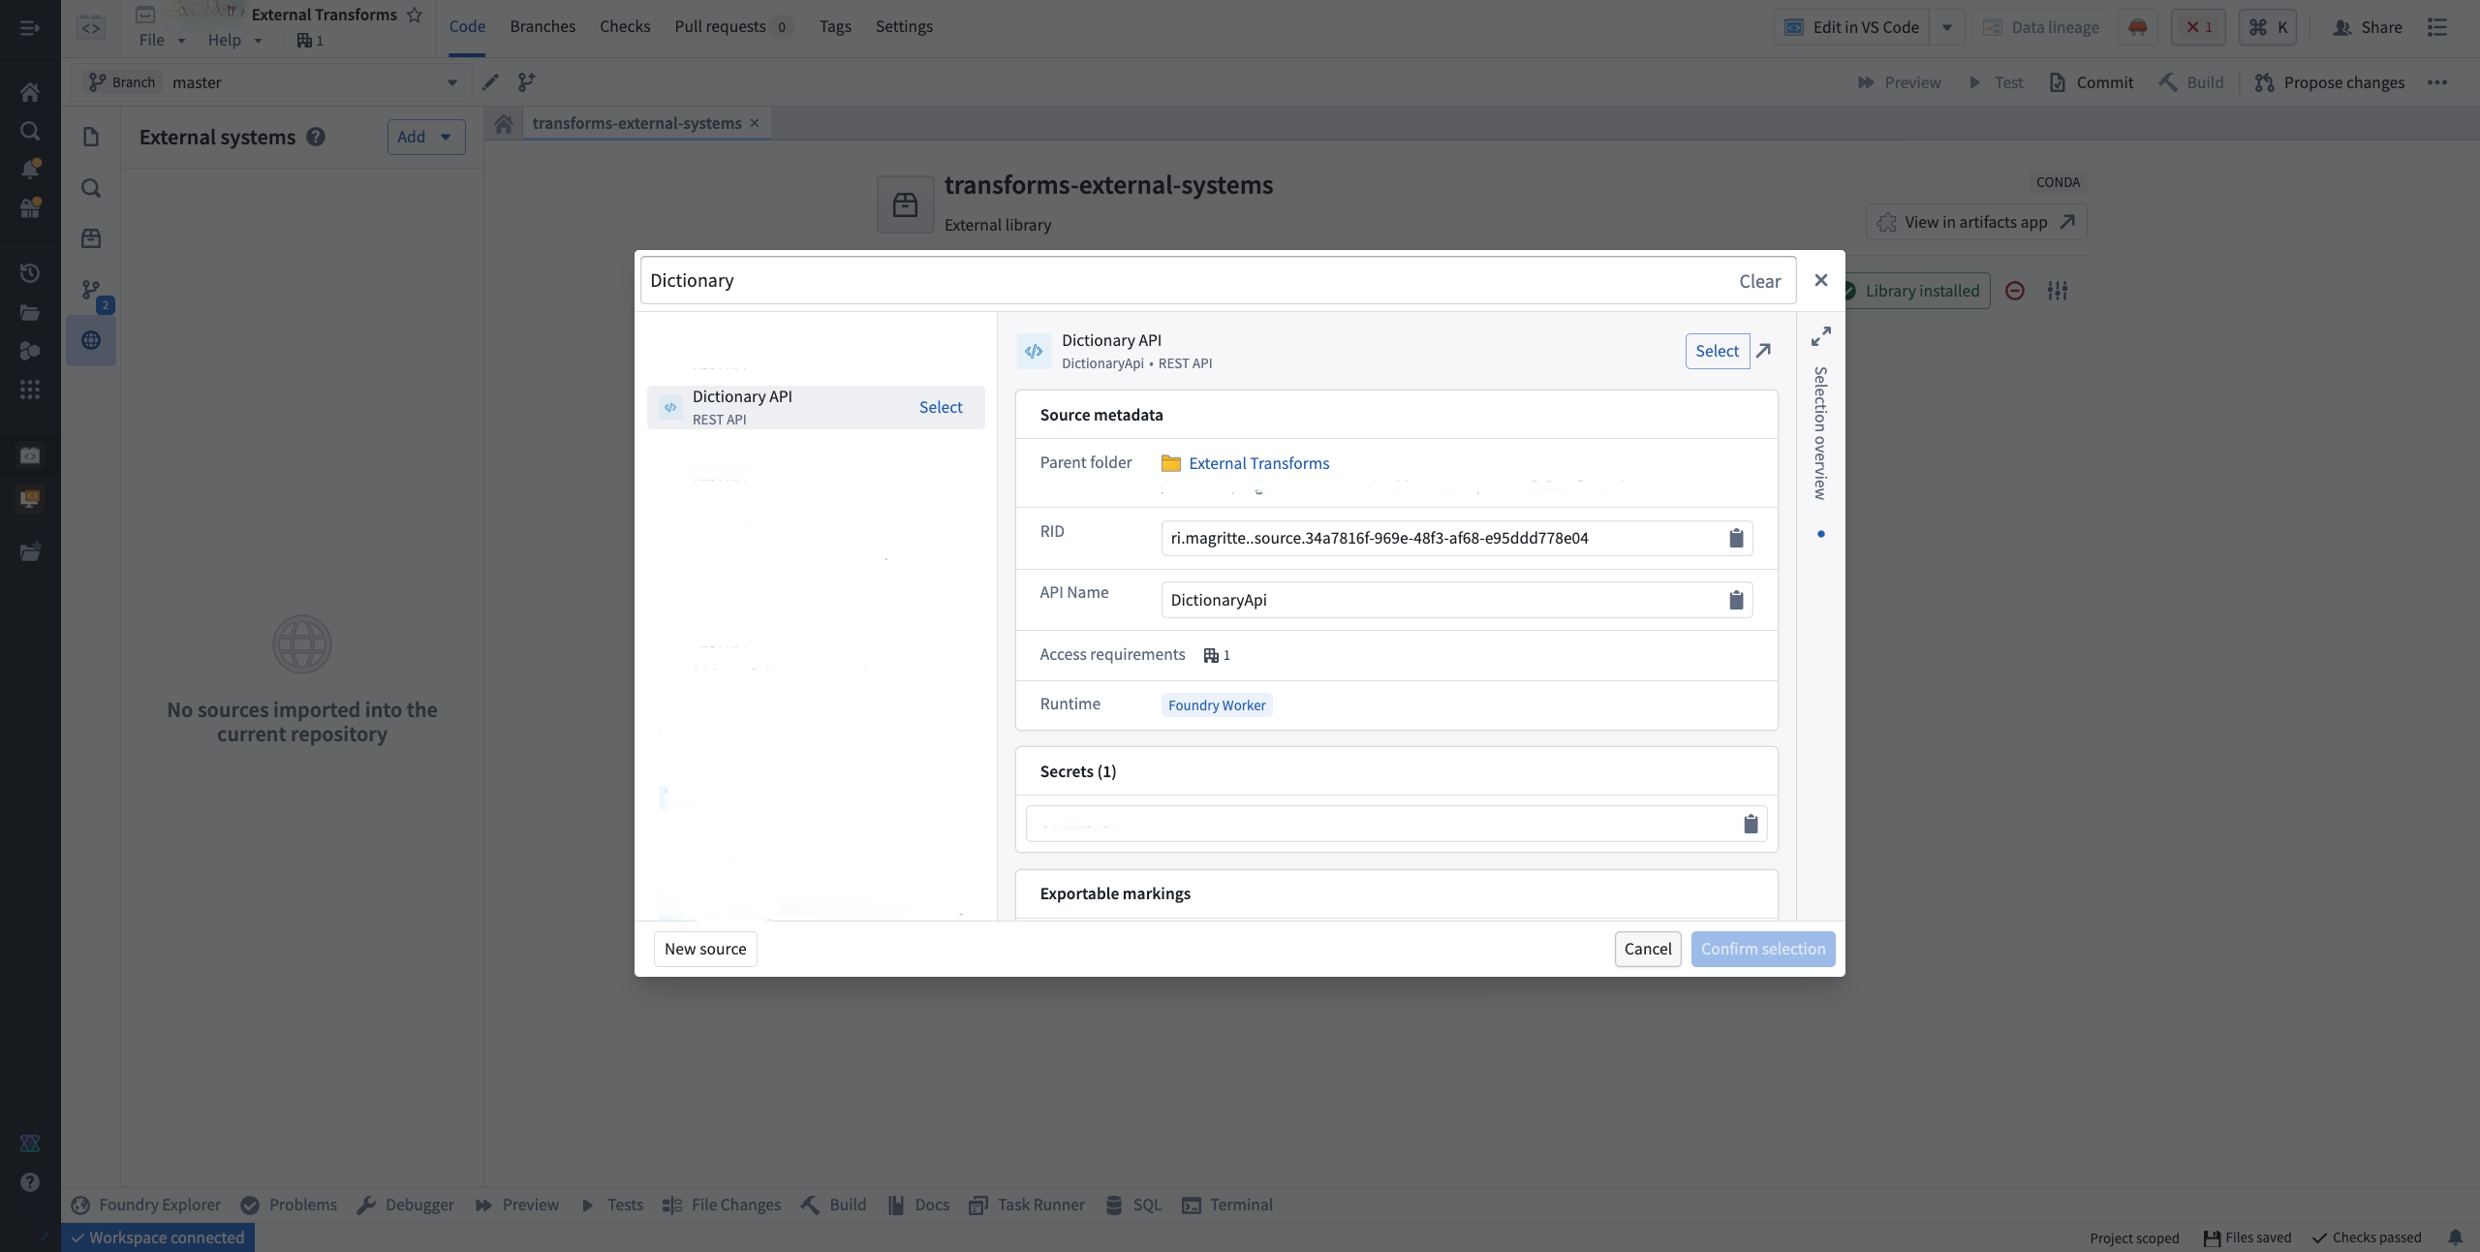2480x1252 pixels.
Task: Open the Add dropdown in External systems
Action: [426, 137]
